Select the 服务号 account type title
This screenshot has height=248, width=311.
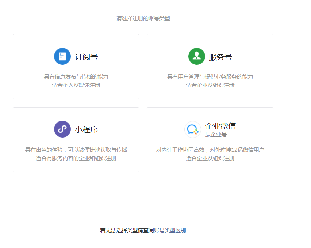coord(220,57)
